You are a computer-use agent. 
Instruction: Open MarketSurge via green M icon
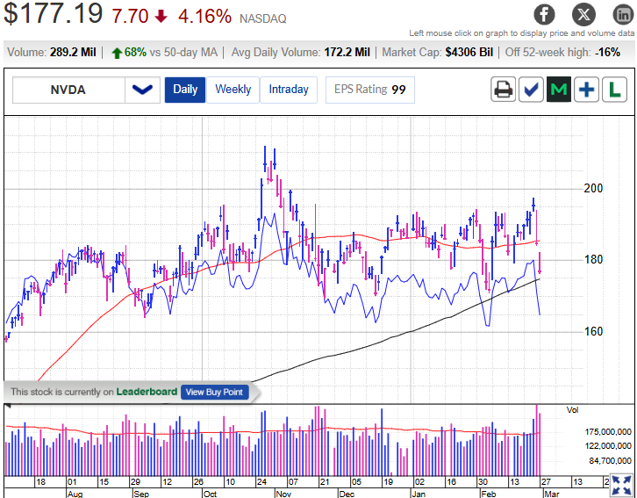pos(559,90)
